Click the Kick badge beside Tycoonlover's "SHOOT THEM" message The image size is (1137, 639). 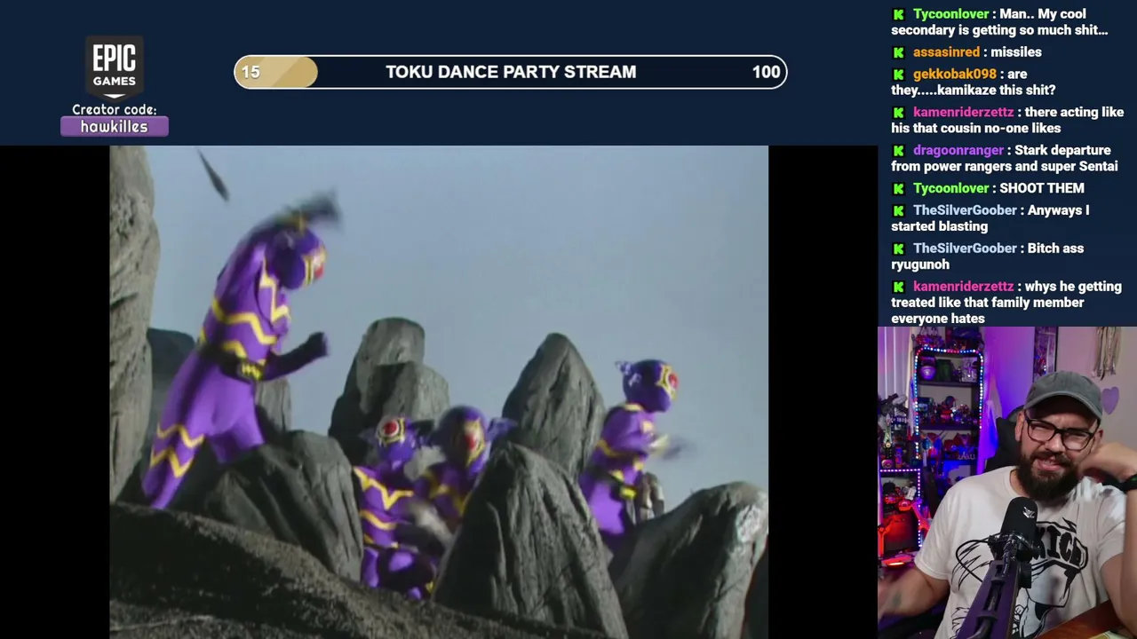tap(899, 188)
